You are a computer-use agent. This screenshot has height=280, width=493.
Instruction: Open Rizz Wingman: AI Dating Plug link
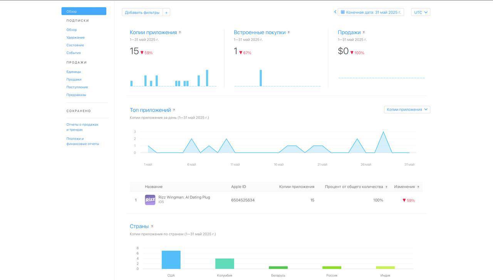point(184,197)
